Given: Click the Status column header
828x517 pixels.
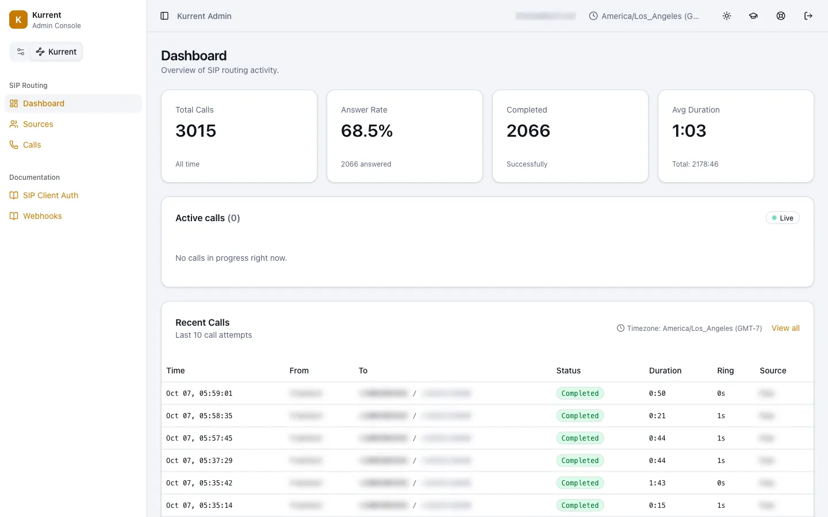Looking at the screenshot, I should point(569,371).
